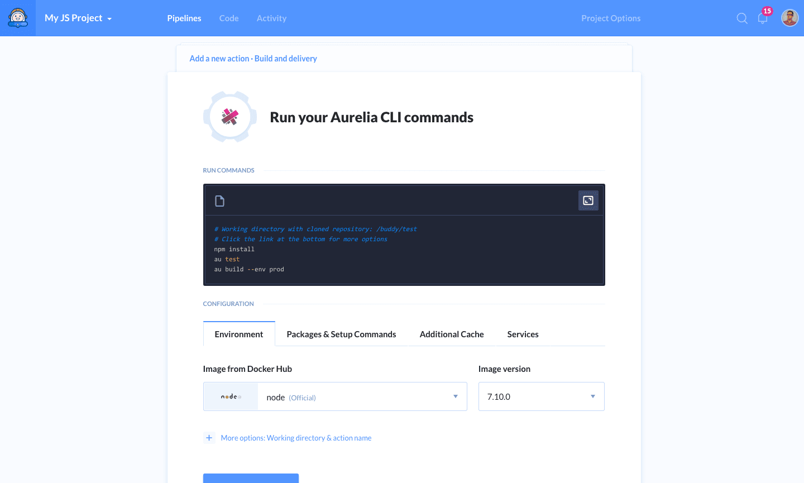Open Image version 7.10.0 dropdown
Viewport: 804px width, 483px height.
click(541, 397)
